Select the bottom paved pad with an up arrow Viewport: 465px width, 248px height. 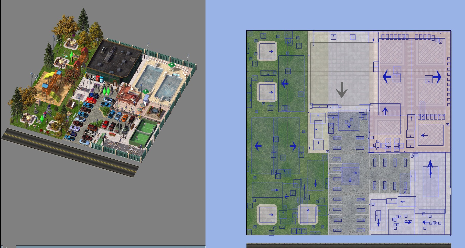(308, 215)
